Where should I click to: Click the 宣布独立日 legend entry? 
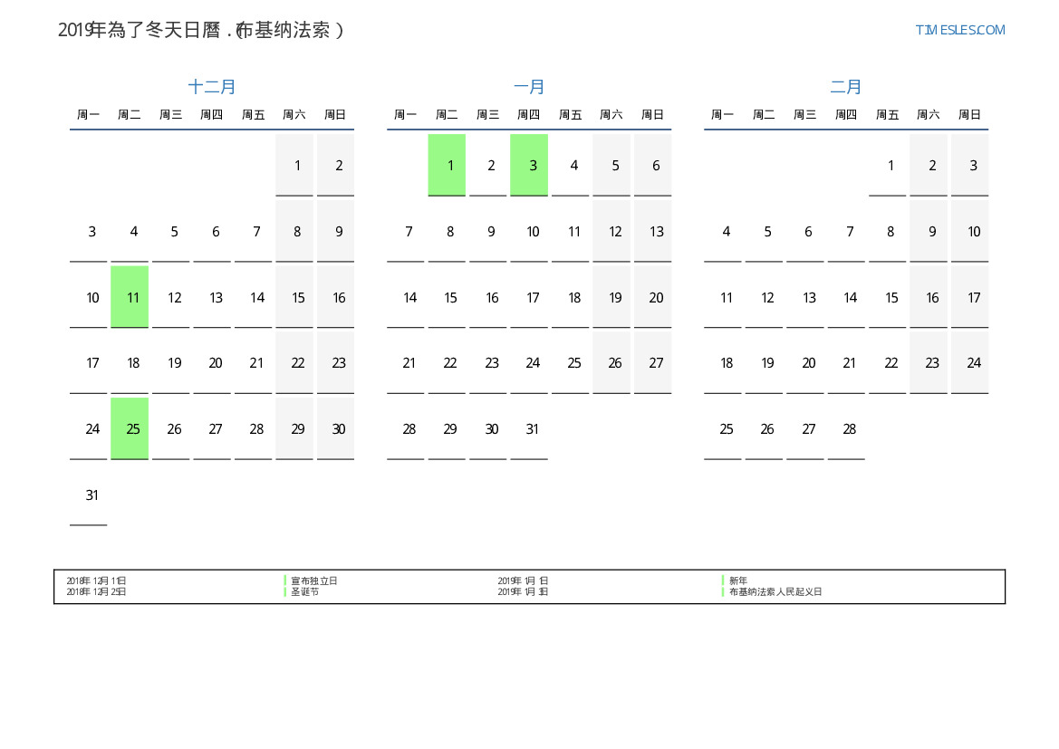point(313,581)
